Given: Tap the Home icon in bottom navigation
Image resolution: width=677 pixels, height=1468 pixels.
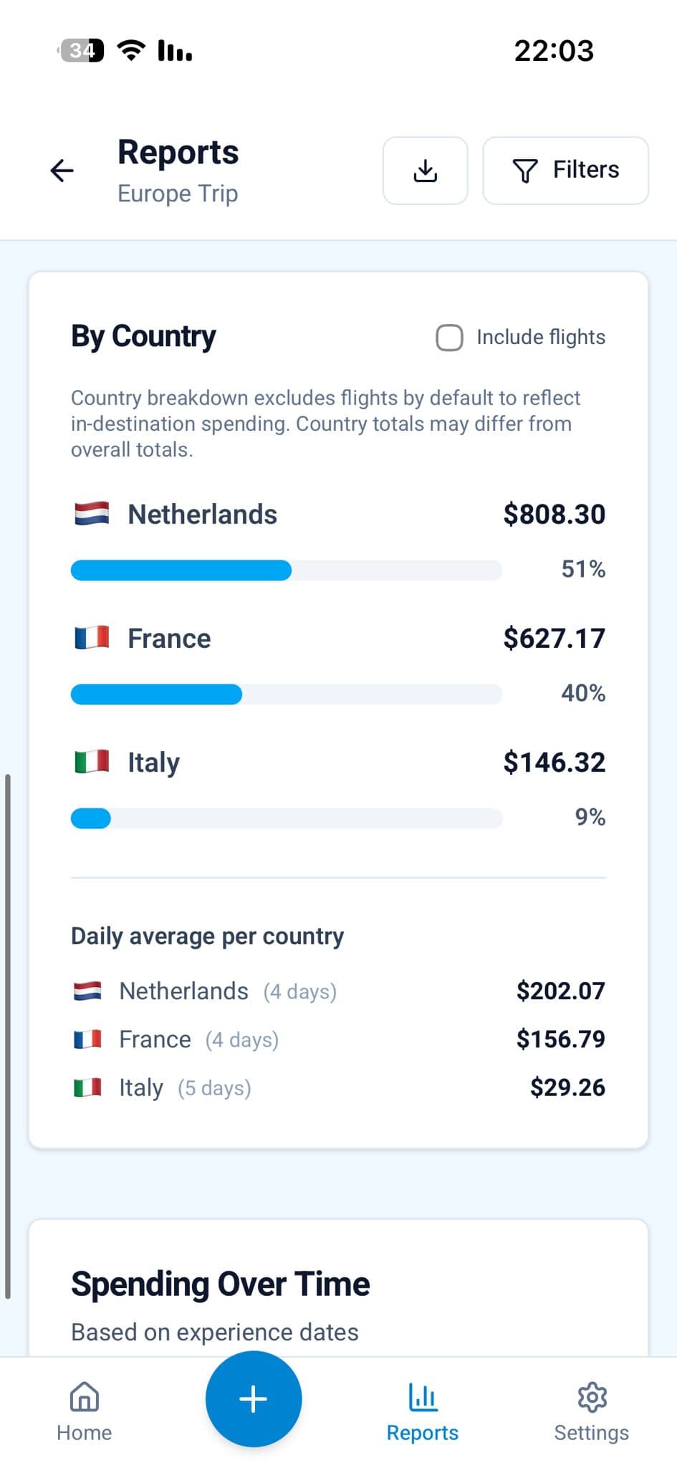Looking at the screenshot, I should pos(83,1396).
